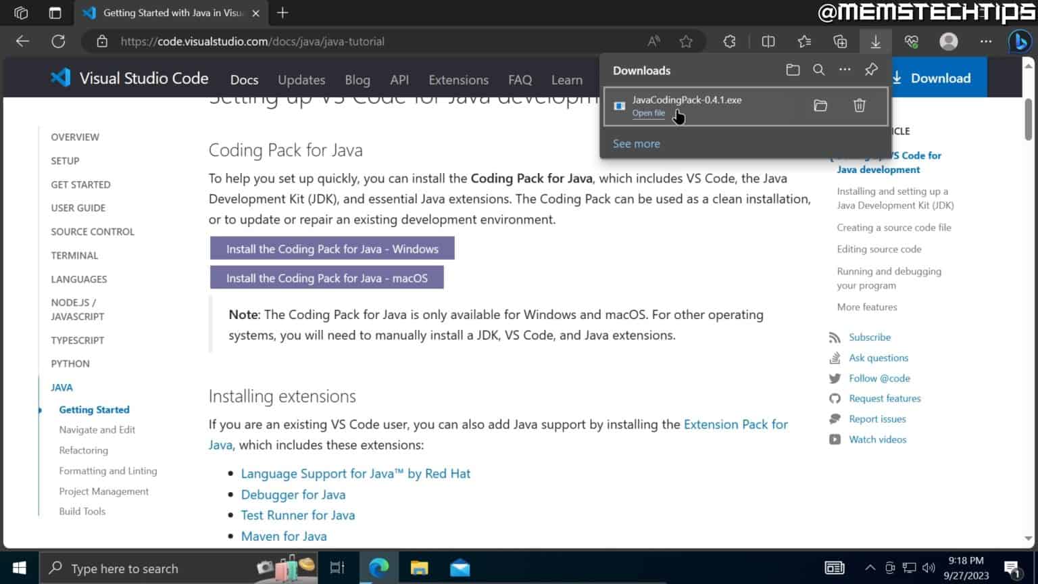Viewport: 1038px width, 584px height.
Task: View site information lock icon
Action: 102,41
